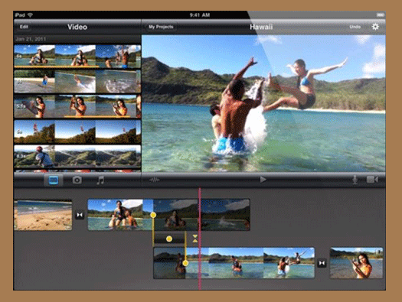Screen dimensions: 402x302
Task: Open the video camera record icon
Action: 372,180
